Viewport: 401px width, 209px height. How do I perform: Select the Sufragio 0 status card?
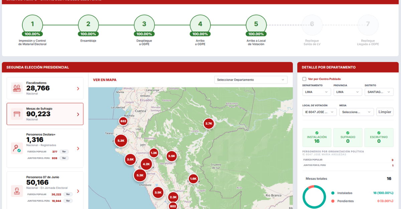pyautogui.click(x=348, y=137)
